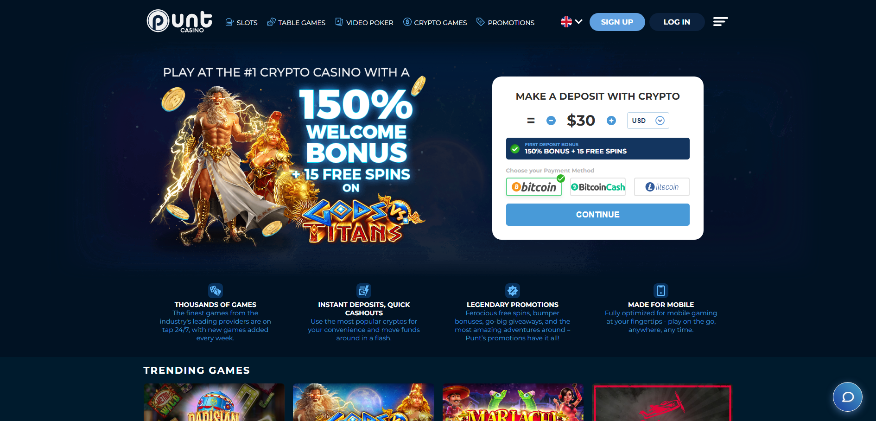Click the Legendary Promotions badge icon
876x421 pixels.
pos(513,291)
